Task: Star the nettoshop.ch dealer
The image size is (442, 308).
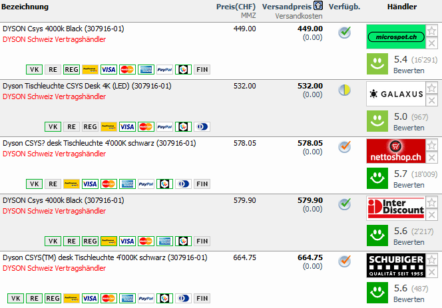Action: click(432, 145)
